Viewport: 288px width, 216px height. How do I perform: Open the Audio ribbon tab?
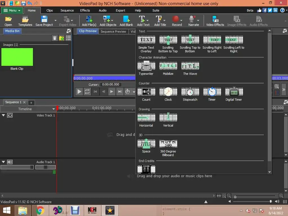click(x=102, y=10)
